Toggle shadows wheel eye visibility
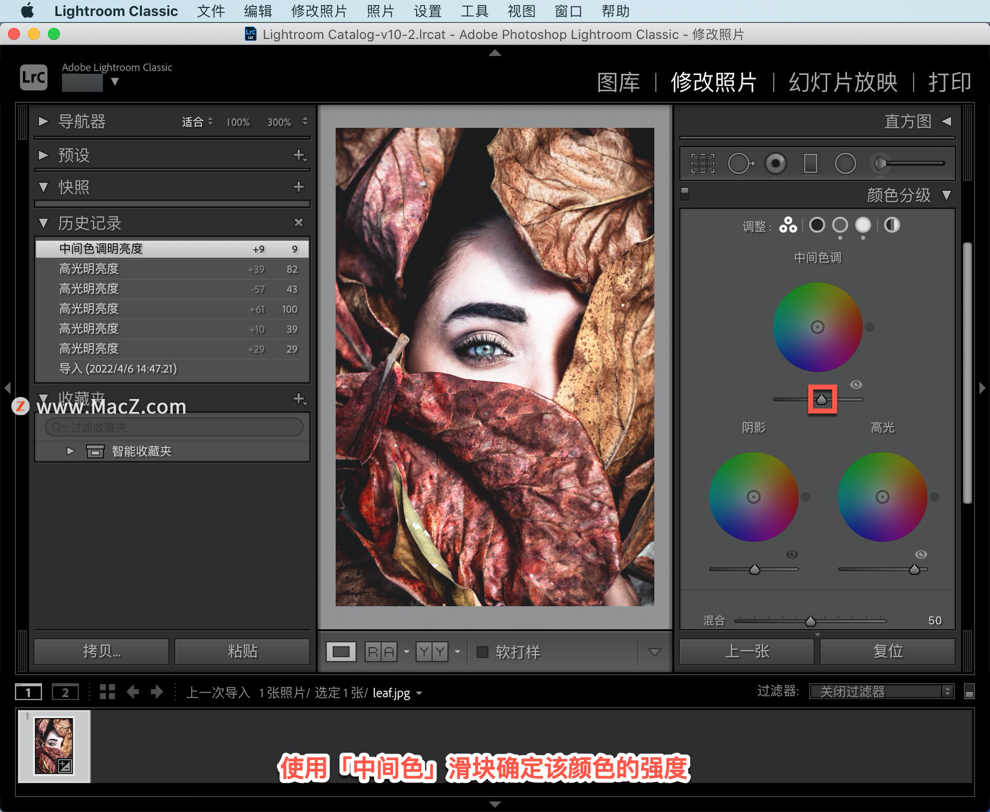Image resolution: width=990 pixels, height=812 pixels. (792, 554)
